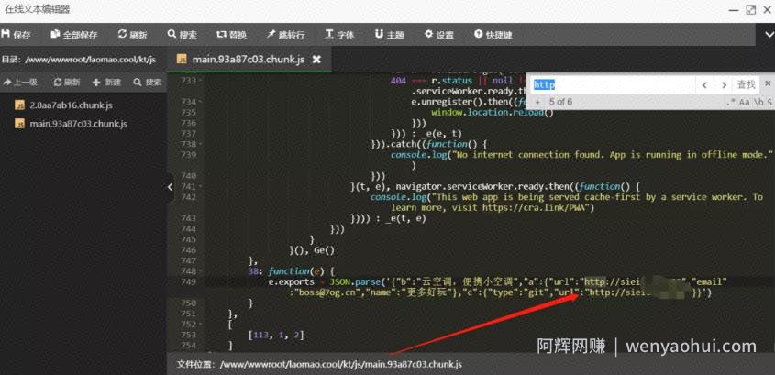Open the 搜索 search tool in top toolbar
The height and width of the screenshot is (375, 775).
pyautogui.click(x=183, y=35)
